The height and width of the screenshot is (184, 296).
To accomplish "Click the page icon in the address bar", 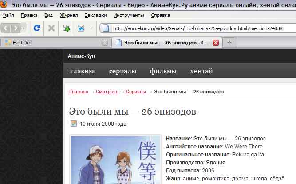I will [x=106, y=28].
